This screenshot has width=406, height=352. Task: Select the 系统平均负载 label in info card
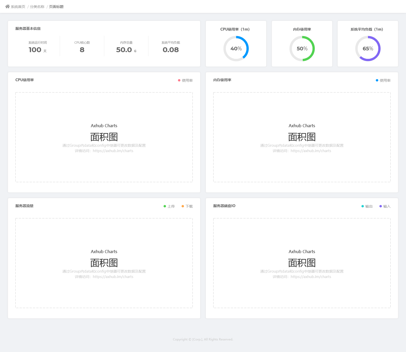(x=171, y=43)
